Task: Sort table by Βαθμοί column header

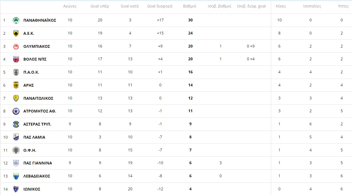Action: (x=190, y=6)
